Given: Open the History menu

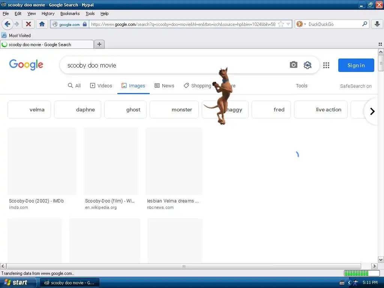Looking at the screenshot, I should [x=48, y=13].
